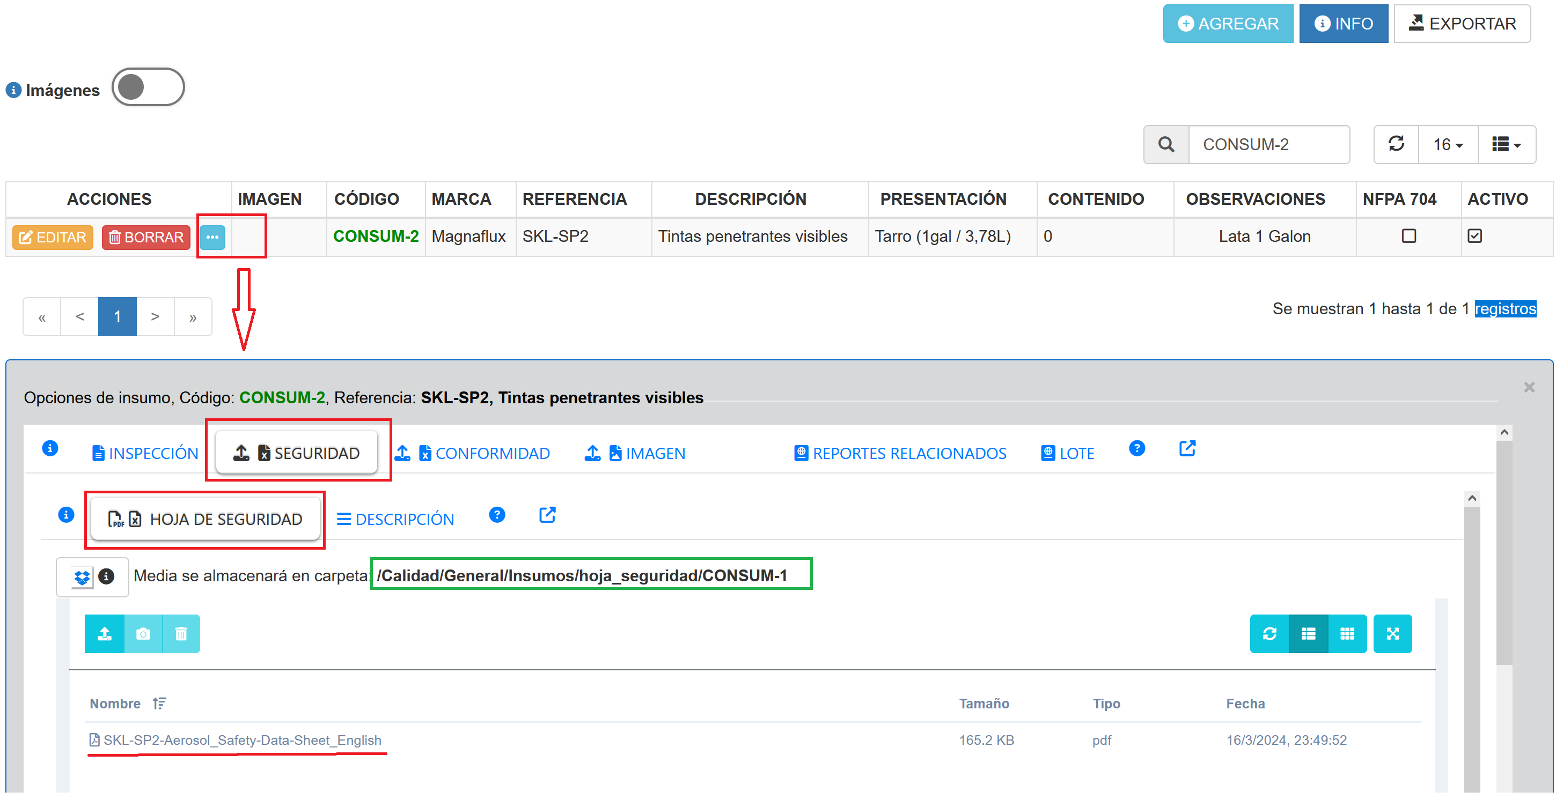Open the SKL-SP2 Safety Data Sheet file
The width and height of the screenshot is (1556, 799).
coord(241,740)
